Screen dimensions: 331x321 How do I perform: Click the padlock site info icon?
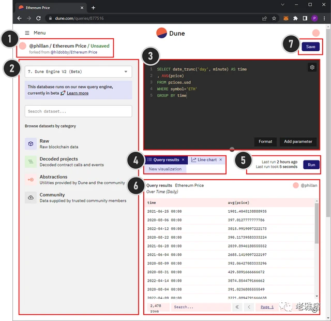pyautogui.click(x=50, y=19)
